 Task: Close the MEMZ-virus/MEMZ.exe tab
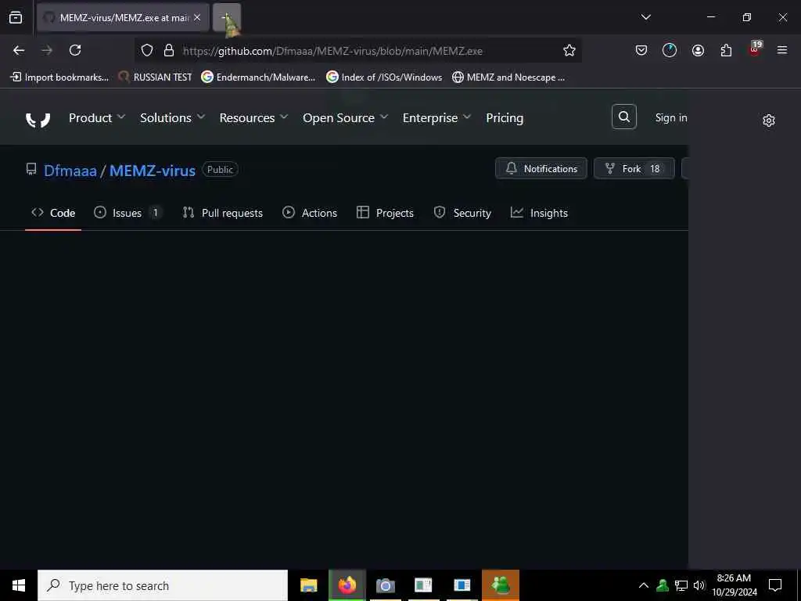pyautogui.click(x=197, y=17)
